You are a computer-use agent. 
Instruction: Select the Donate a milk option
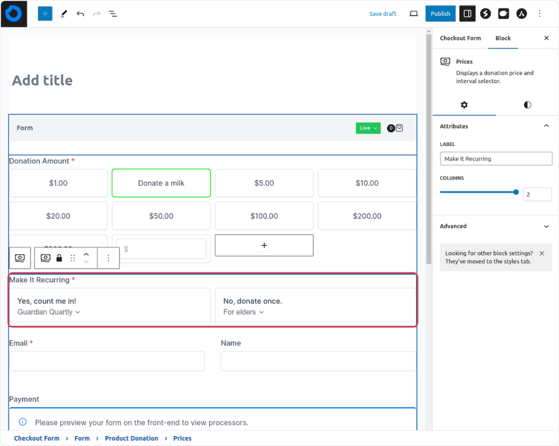pos(161,183)
